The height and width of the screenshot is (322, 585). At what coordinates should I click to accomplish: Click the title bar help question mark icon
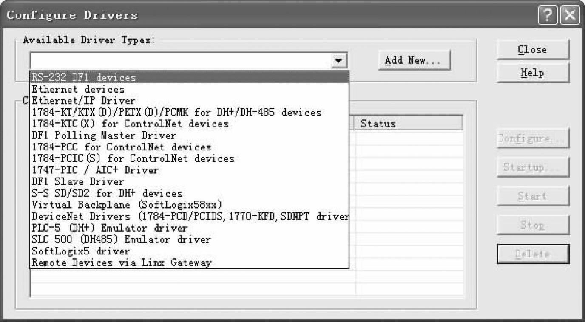(x=548, y=16)
